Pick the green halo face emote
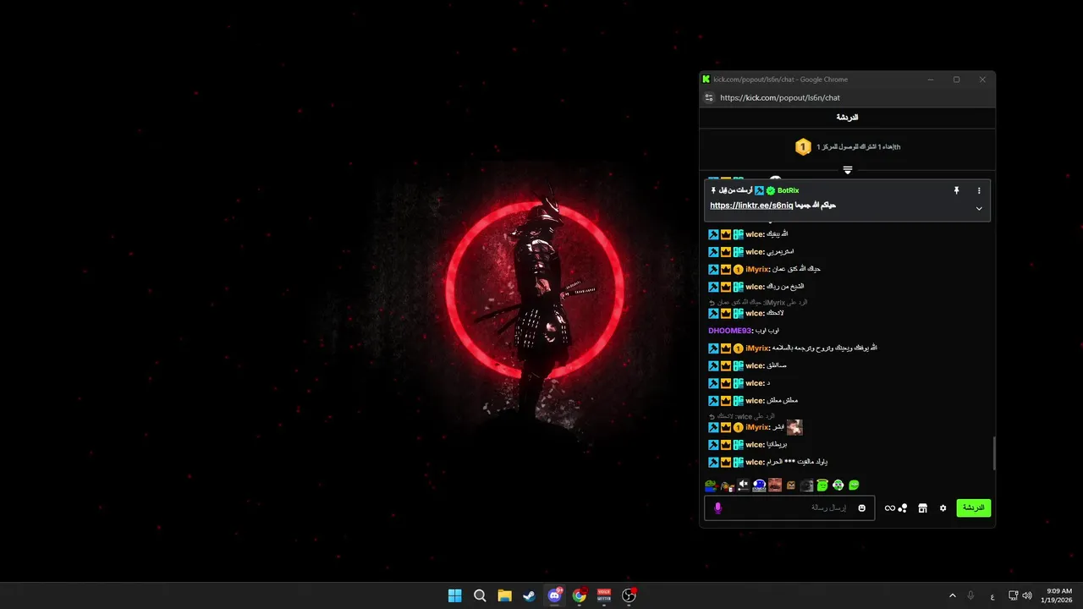Image resolution: width=1083 pixels, height=609 pixels. click(x=822, y=486)
